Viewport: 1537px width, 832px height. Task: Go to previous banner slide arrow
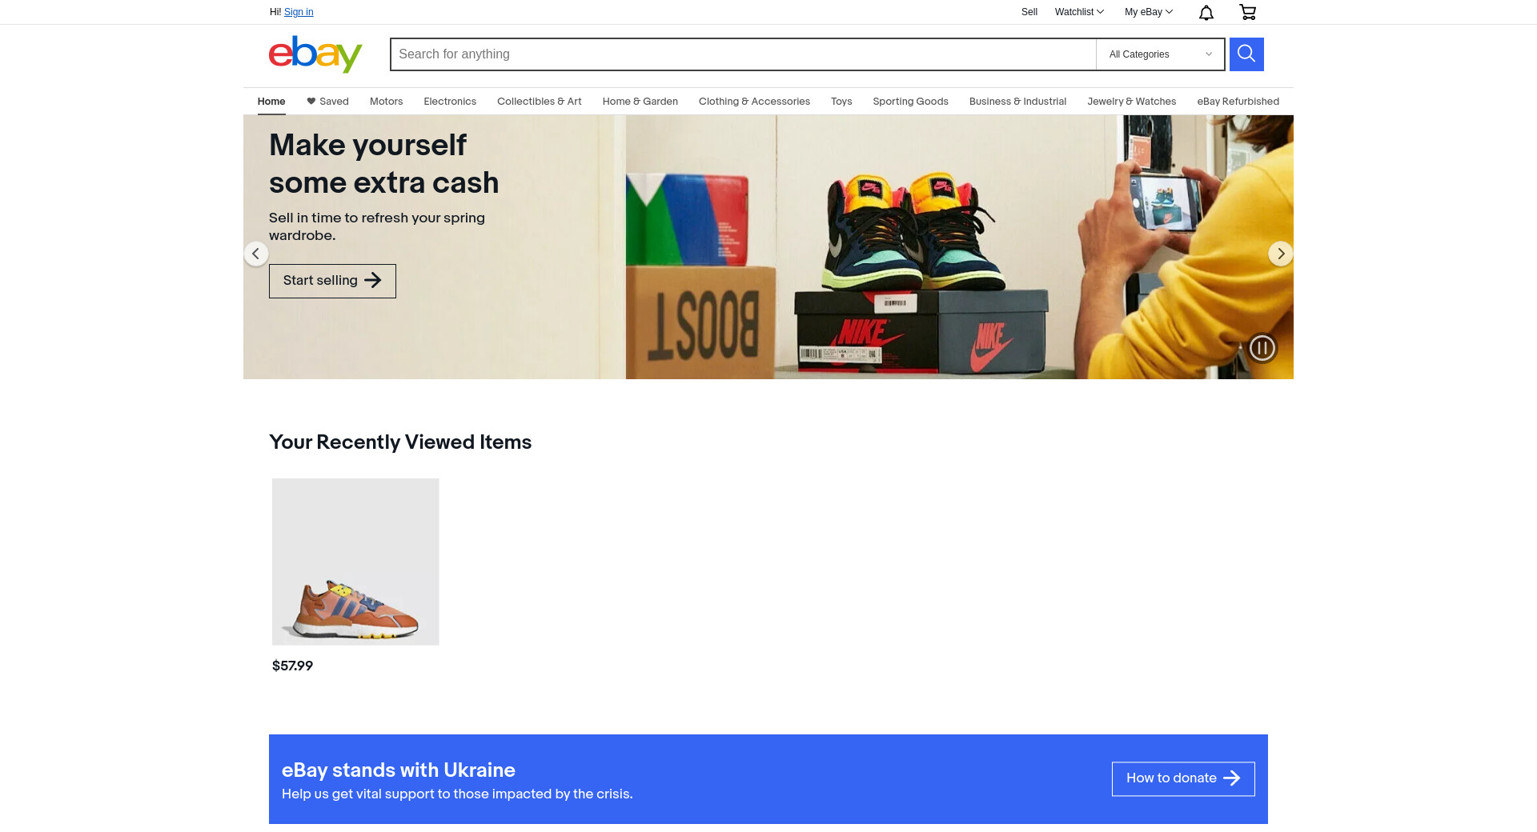[x=256, y=254]
